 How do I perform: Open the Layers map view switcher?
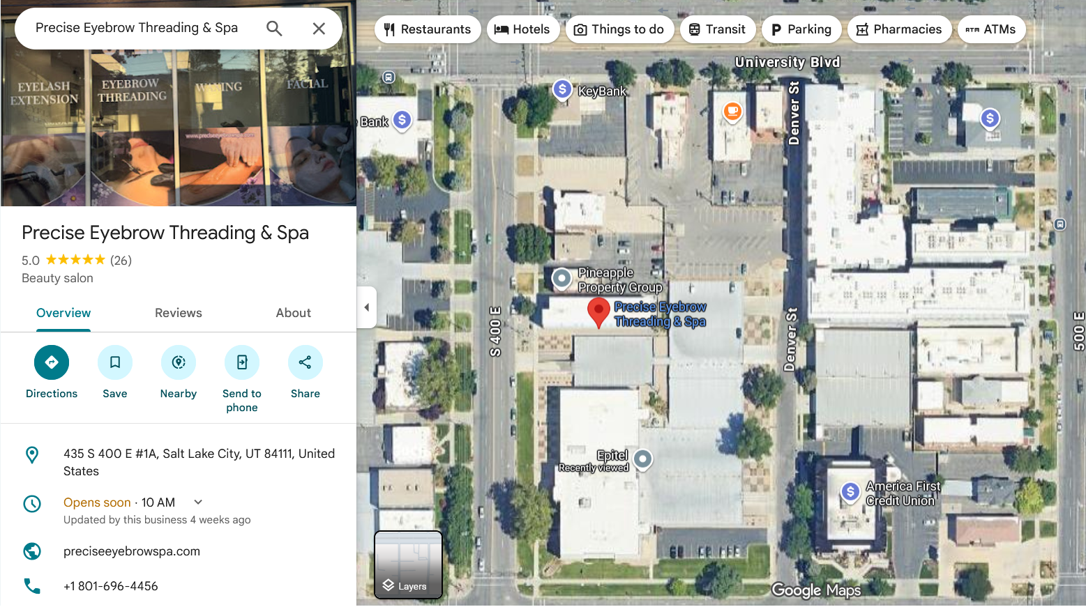point(409,564)
